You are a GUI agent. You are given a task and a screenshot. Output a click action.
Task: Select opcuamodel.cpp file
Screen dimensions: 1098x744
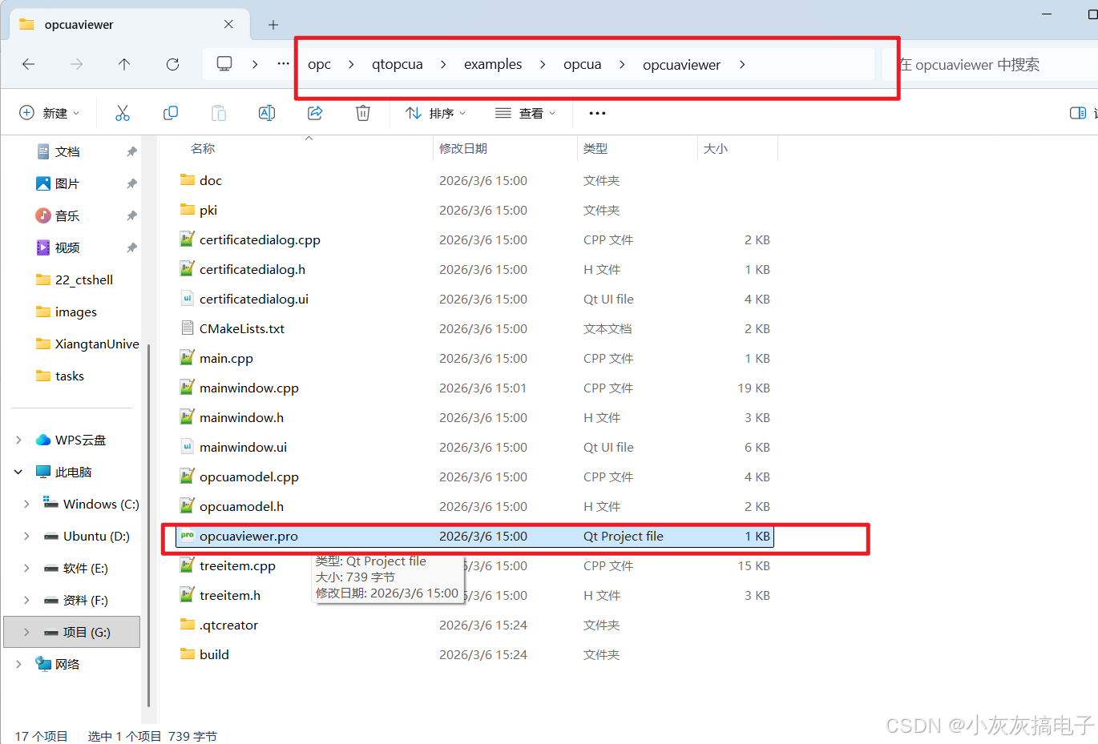[474, 477]
